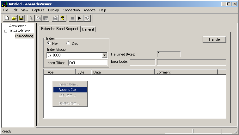
Task: Open the View menu
Action: tap(25, 10)
